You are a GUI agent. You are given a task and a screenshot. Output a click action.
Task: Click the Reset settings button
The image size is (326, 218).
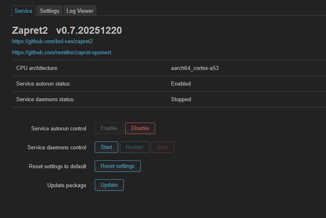pos(118,166)
